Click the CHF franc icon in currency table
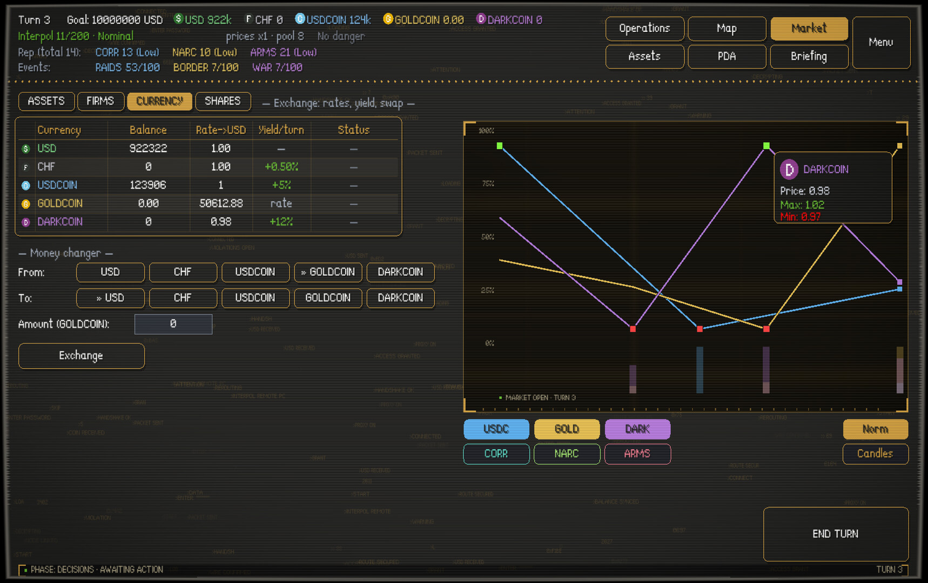Image resolution: width=928 pixels, height=583 pixels. pos(25,167)
